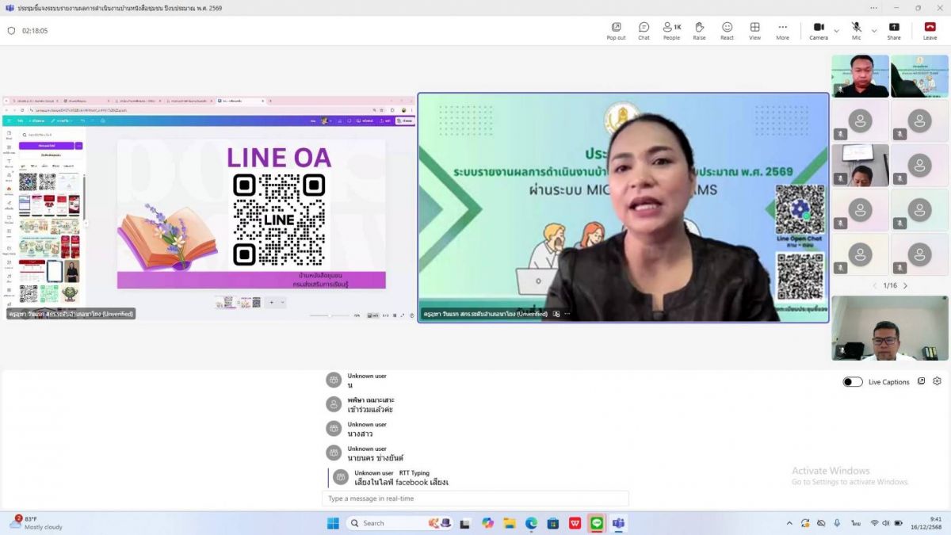Image resolution: width=951 pixels, height=535 pixels.
Task: Unmute the Mic
Action: click(856, 30)
